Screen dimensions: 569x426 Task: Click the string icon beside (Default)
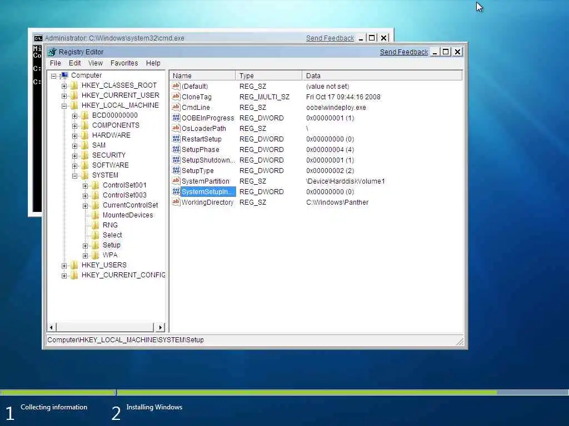pos(176,86)
